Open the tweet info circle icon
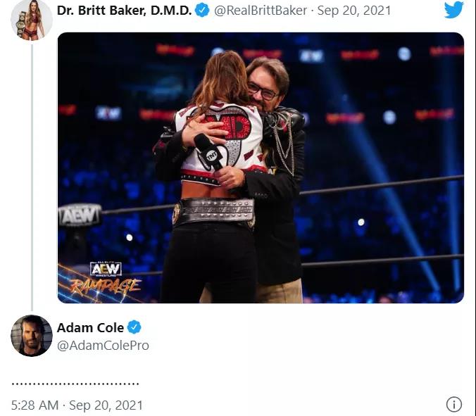 coord(454,405)
